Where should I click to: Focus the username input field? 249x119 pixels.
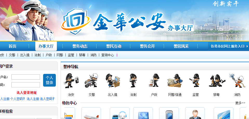pos(25,77)
